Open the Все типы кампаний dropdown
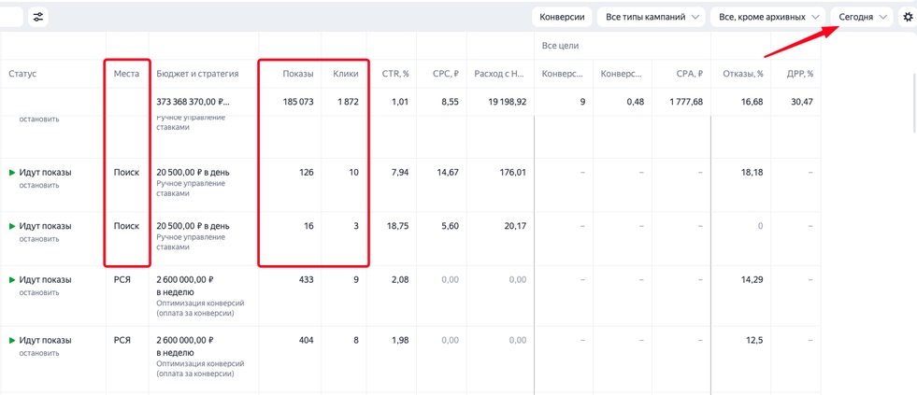The height and width of the screenshot is (395, 917). (x=651, y=17)
